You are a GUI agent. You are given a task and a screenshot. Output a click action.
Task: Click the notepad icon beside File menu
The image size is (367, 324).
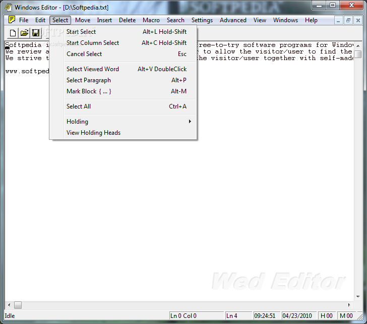12,20
